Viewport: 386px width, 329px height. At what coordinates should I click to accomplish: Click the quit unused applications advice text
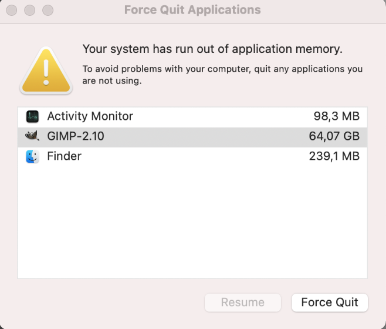[x=222, y=75]
